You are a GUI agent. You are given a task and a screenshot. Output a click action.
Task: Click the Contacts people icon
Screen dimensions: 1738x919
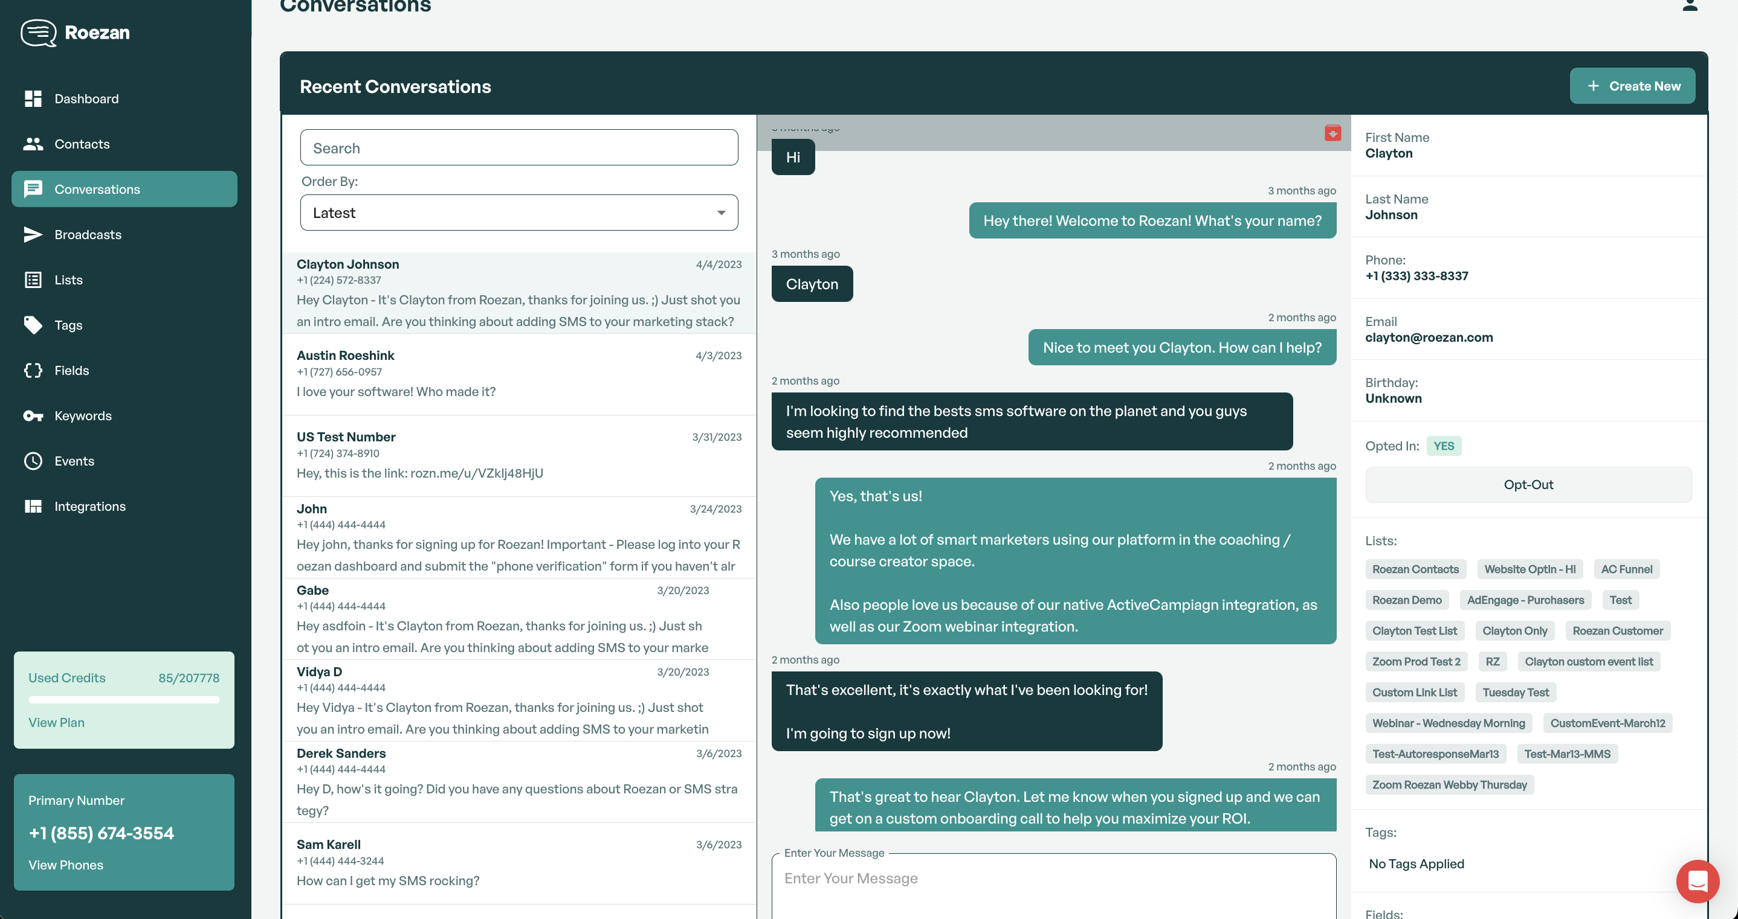pyautogui.click(x=33, y=144)
